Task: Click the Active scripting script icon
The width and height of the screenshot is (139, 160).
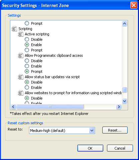Action: (x=21, y=34)
